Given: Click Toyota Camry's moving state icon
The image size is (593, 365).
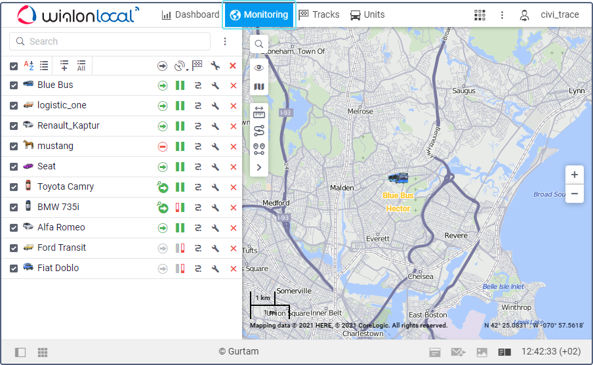Looking at the screenshot, I should click(163, 187).
